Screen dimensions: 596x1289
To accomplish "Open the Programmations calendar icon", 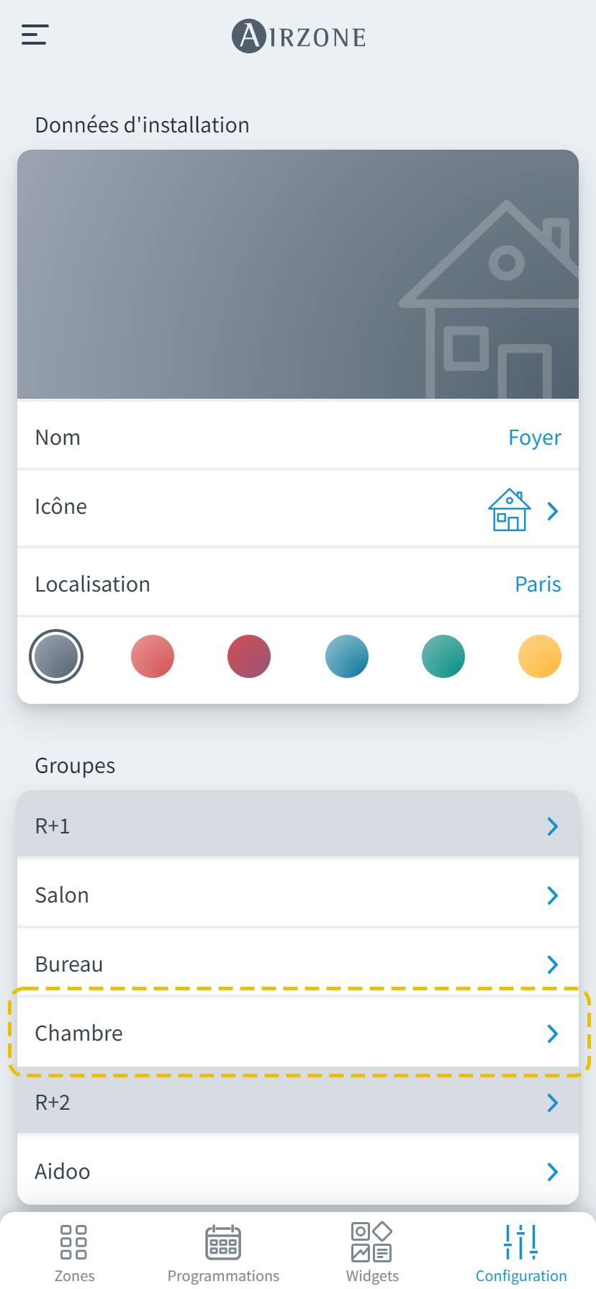I will (x=223, y=1242).
